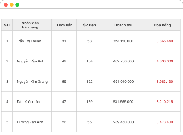Viewport: 183px width, 135px height.
Task: Click commission value 8.983.130
Action: coord(165,82)
